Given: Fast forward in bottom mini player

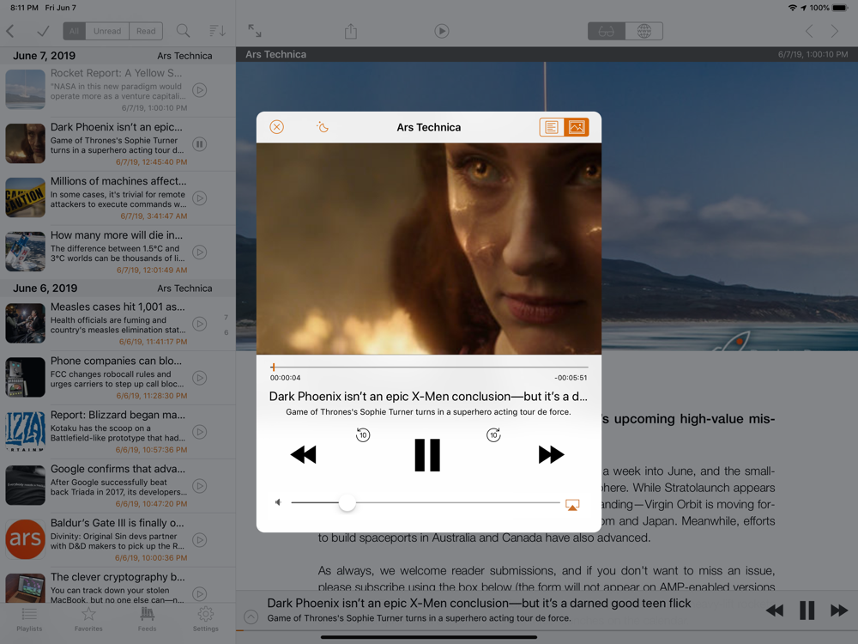Looking at the screenshot, I should point(839,610).
